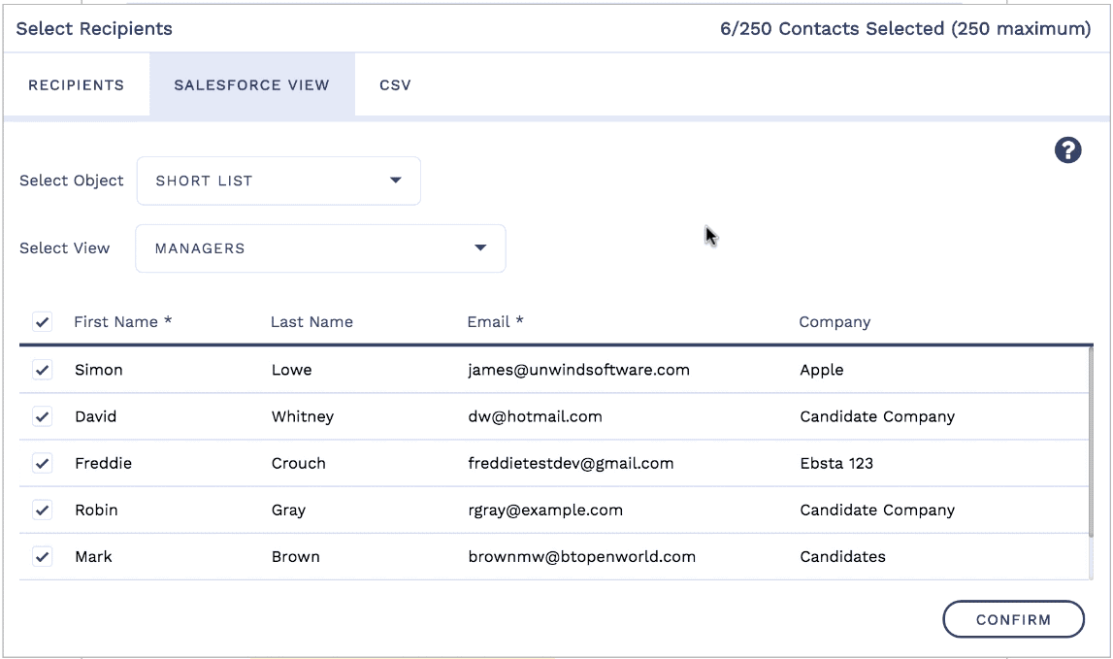Click the Short List dropdown arrow

coord(395,181)
